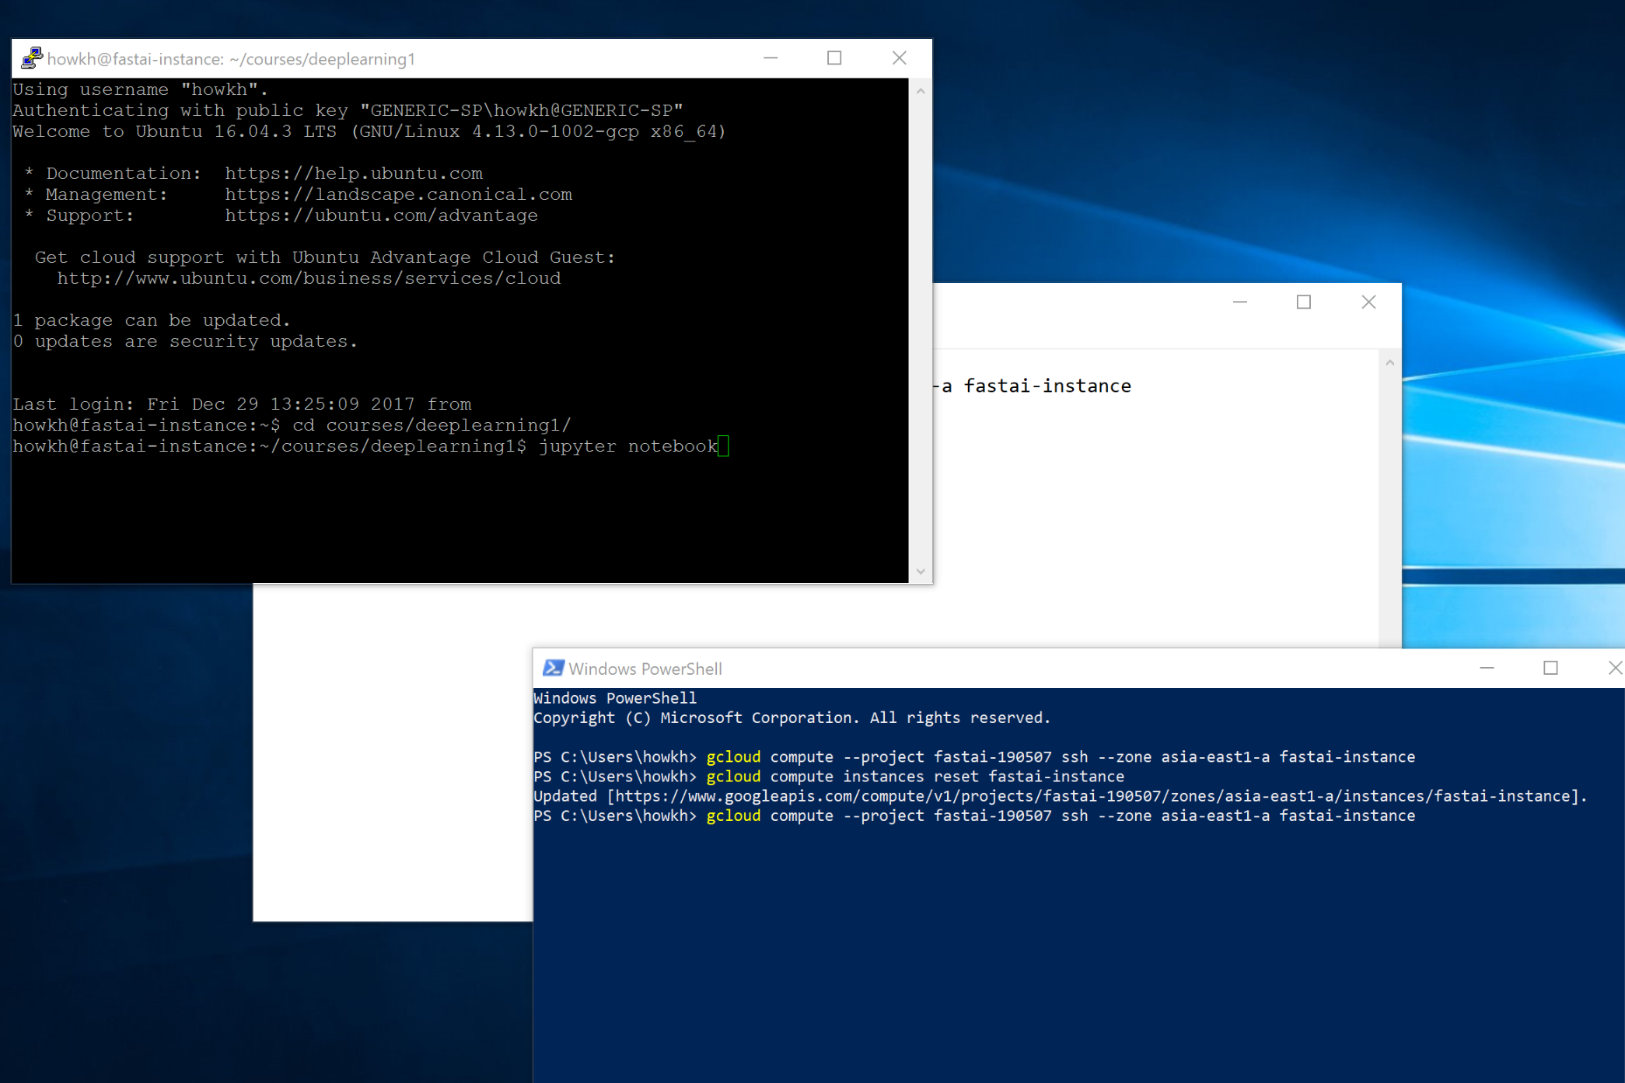Focus the howkh@fastai-instance terminal title bar
Viewport: 1625px width, 1083px height.
(x=232, y=58)
